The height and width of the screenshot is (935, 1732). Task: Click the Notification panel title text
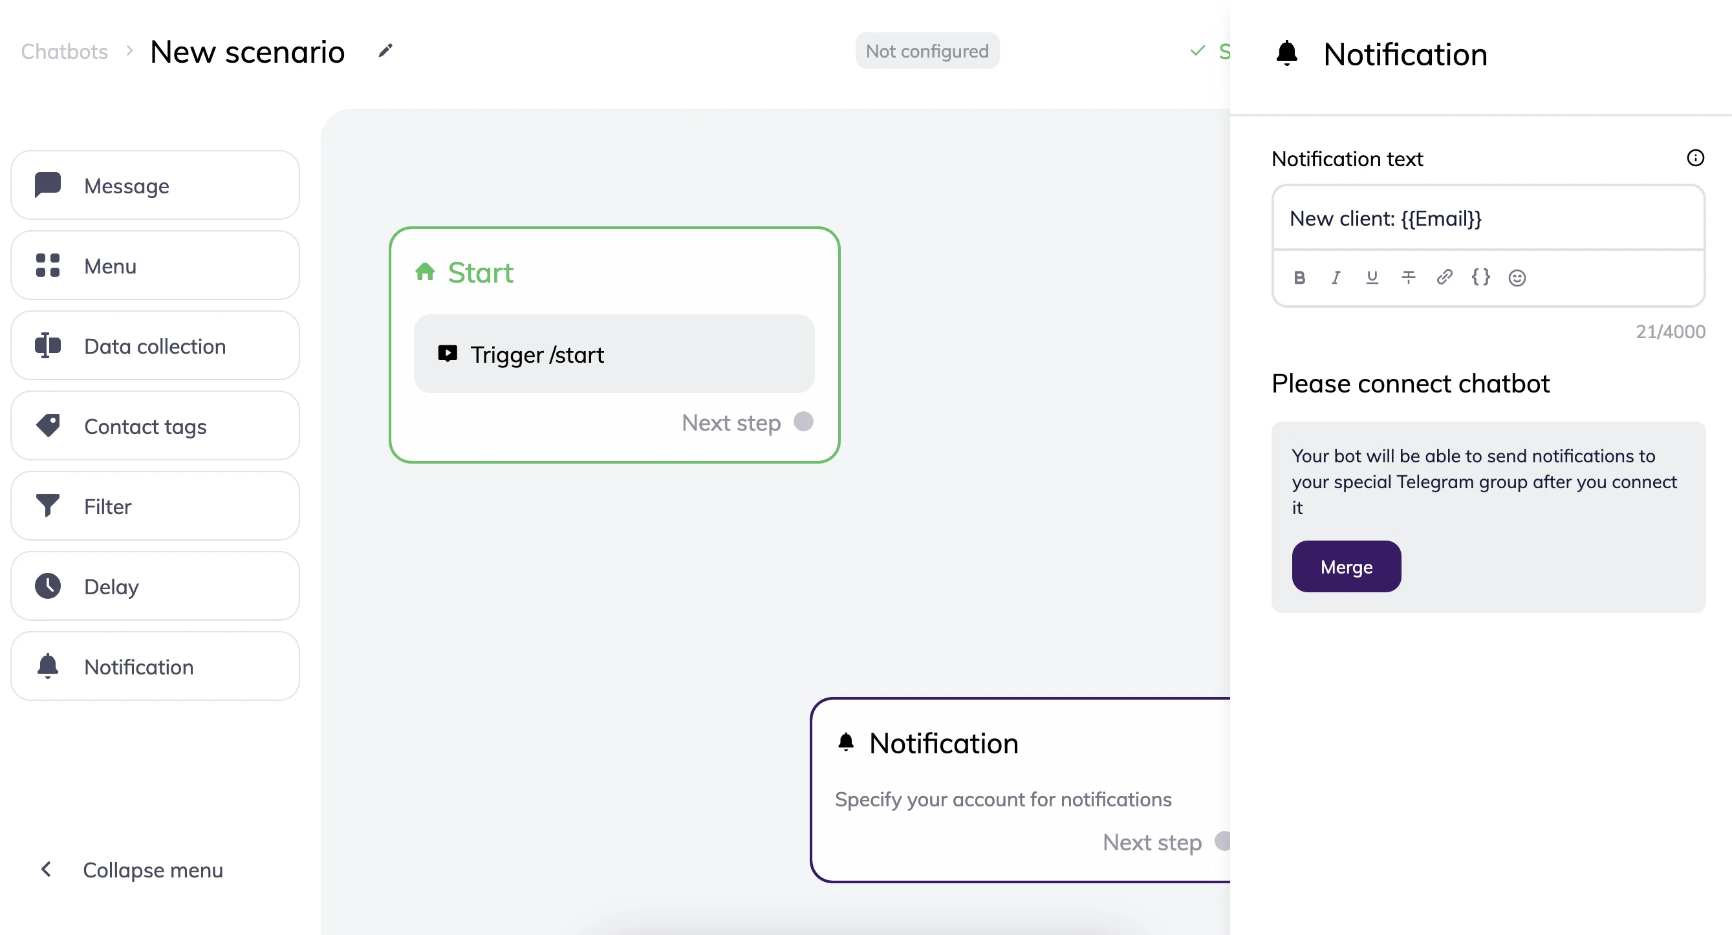tap(1405, 54)
